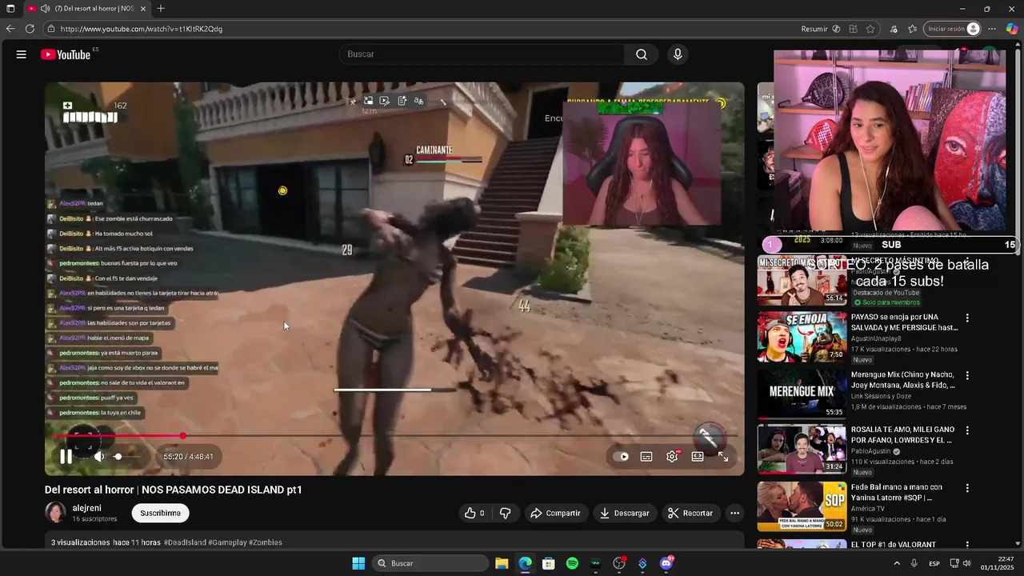This screenshot has height=576, width=1024.
Task: Open Microsoft Store from the taskbar
Action: tap(549, 563)
